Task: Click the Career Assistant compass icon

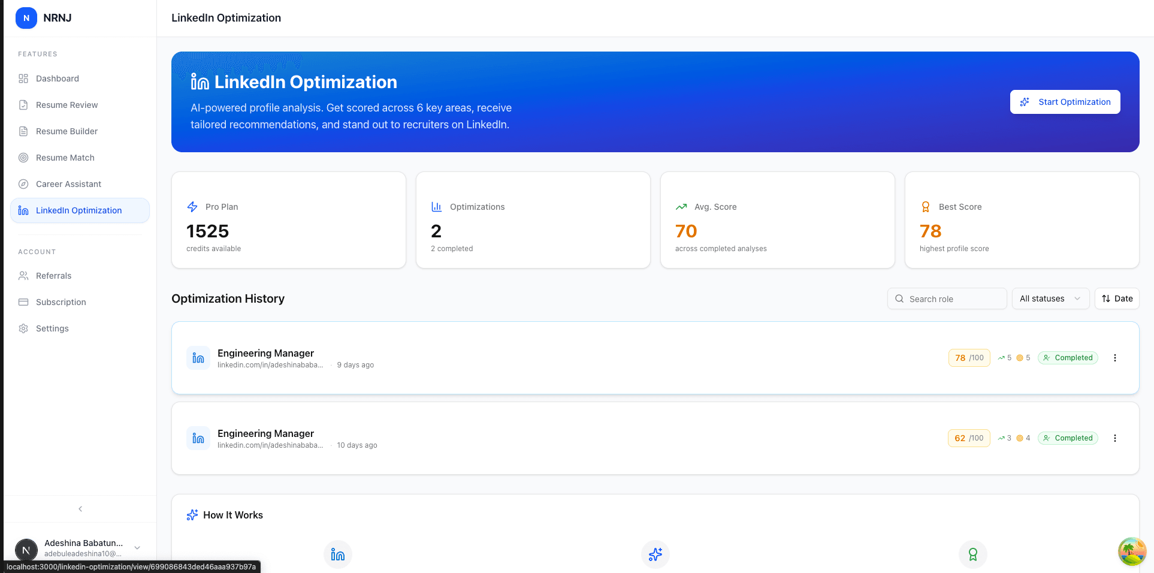Action: click(23, 184)
